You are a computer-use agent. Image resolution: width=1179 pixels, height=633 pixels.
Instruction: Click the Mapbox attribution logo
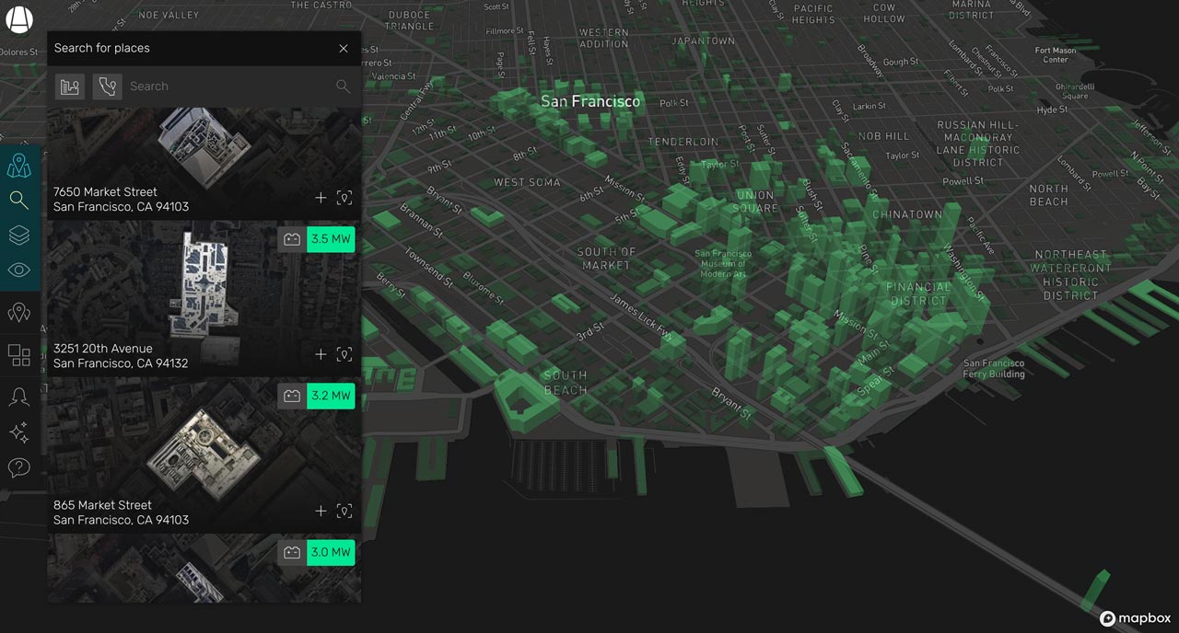click(x=1134, y=619)
